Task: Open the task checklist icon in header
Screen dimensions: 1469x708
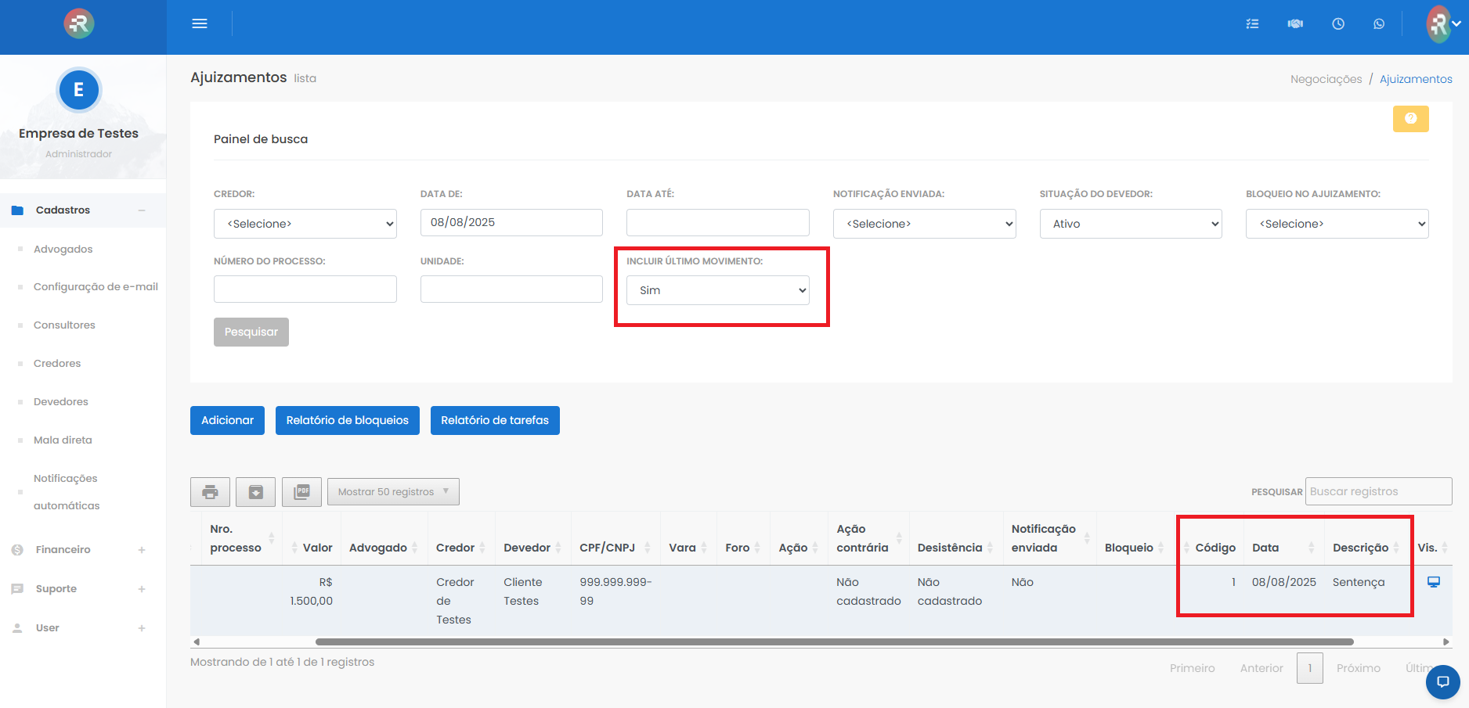Action: click(1252, 23)
